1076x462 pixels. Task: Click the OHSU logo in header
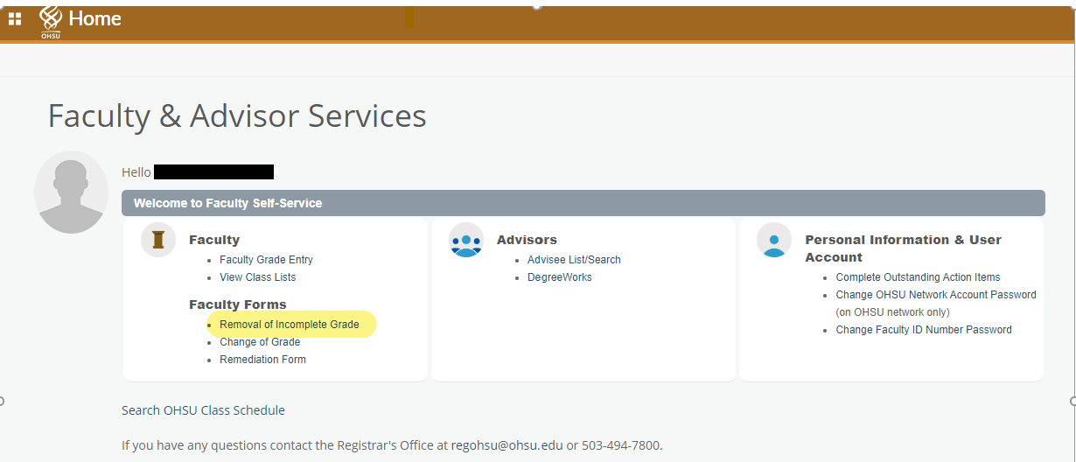click(51, 20)
